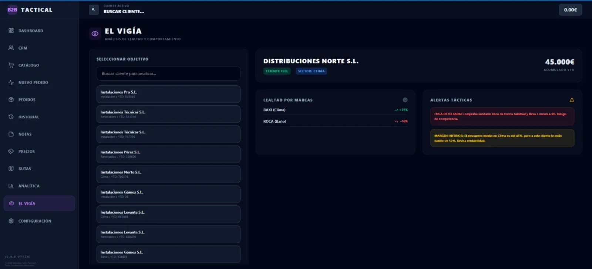Click Buscar Cliente active client selector
The height and width of the screenshot is (269, 592).
click(x=124, y=11)
